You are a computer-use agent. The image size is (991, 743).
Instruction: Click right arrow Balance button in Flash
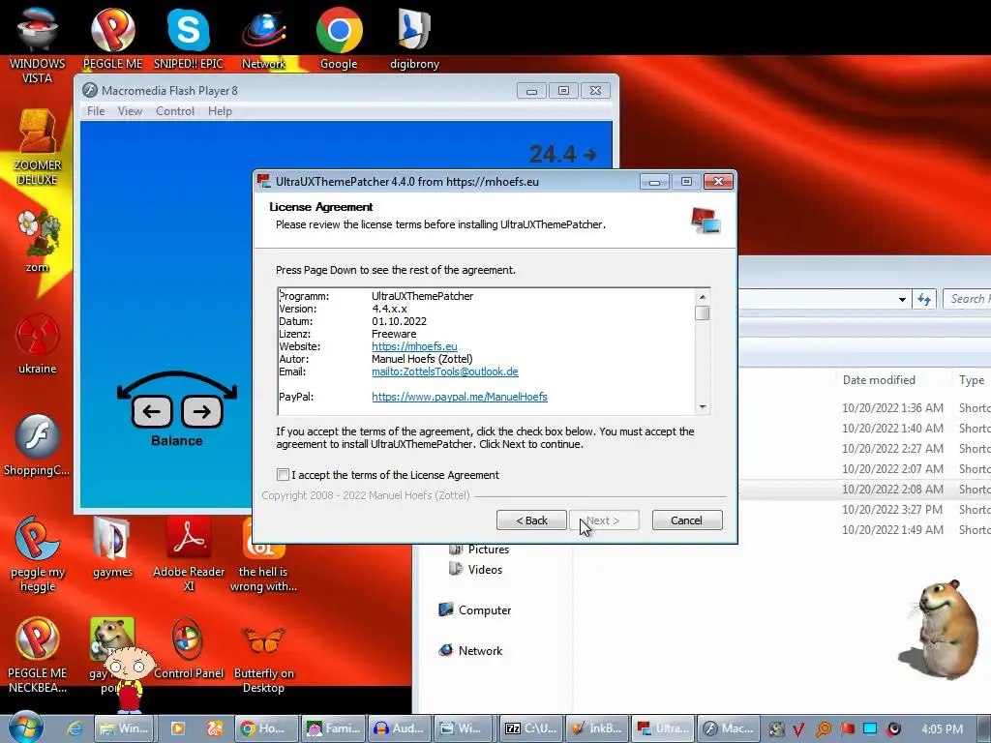click(201, 412)
